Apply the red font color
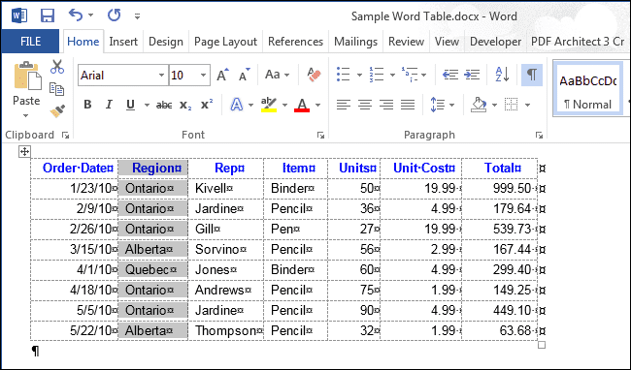The image size is (631, 370). pyautogui.click(x=302, y=106)
